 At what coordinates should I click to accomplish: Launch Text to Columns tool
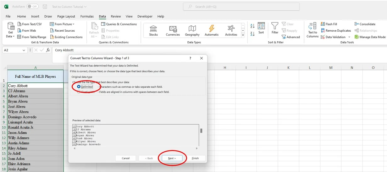(x=312, y=30)
